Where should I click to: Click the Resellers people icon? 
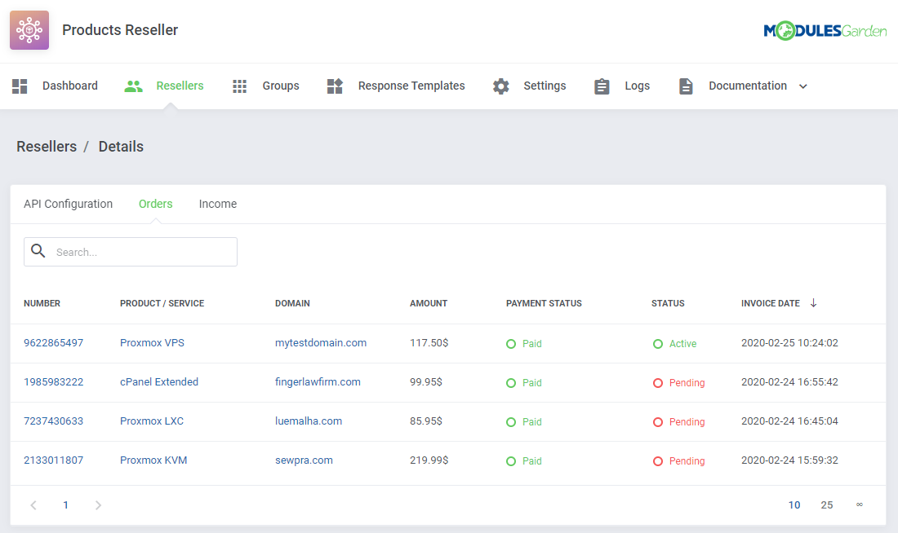(133, 86)
